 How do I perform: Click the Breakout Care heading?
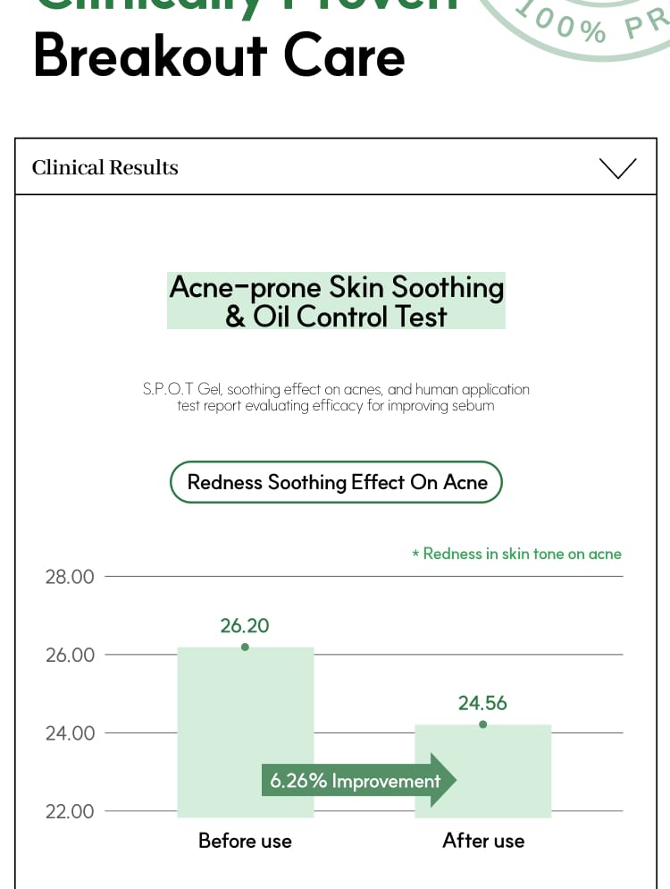[219, 55]
